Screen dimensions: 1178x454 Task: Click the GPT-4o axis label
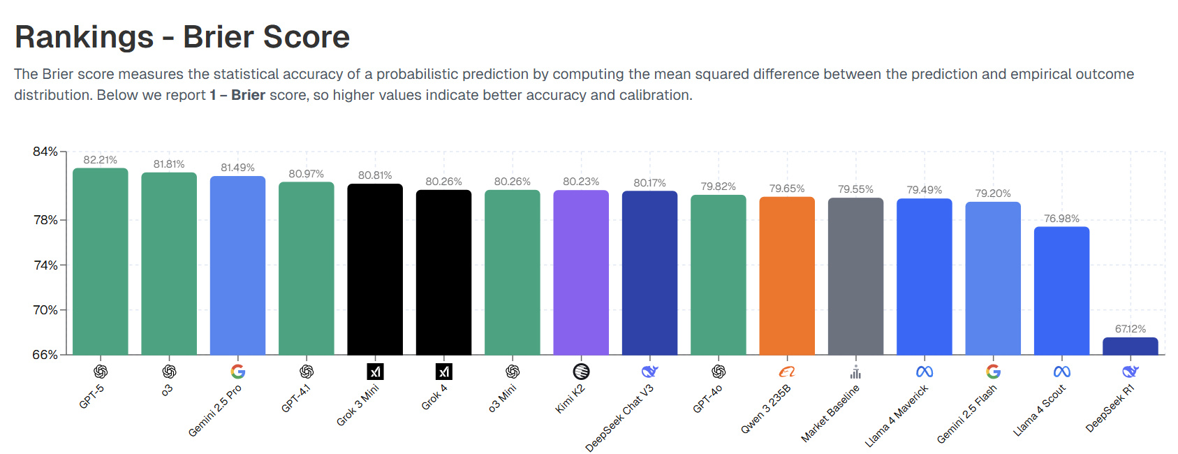(707, 398)
